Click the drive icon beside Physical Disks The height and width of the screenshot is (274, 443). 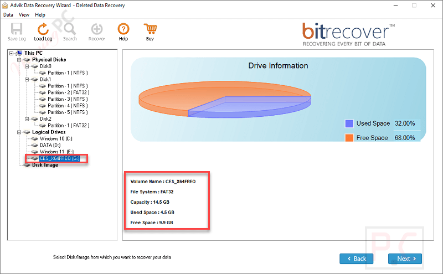point(27,60)
